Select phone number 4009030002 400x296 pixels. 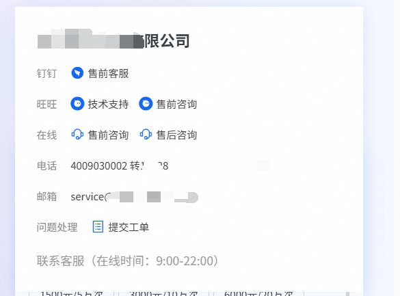[98, 166]
